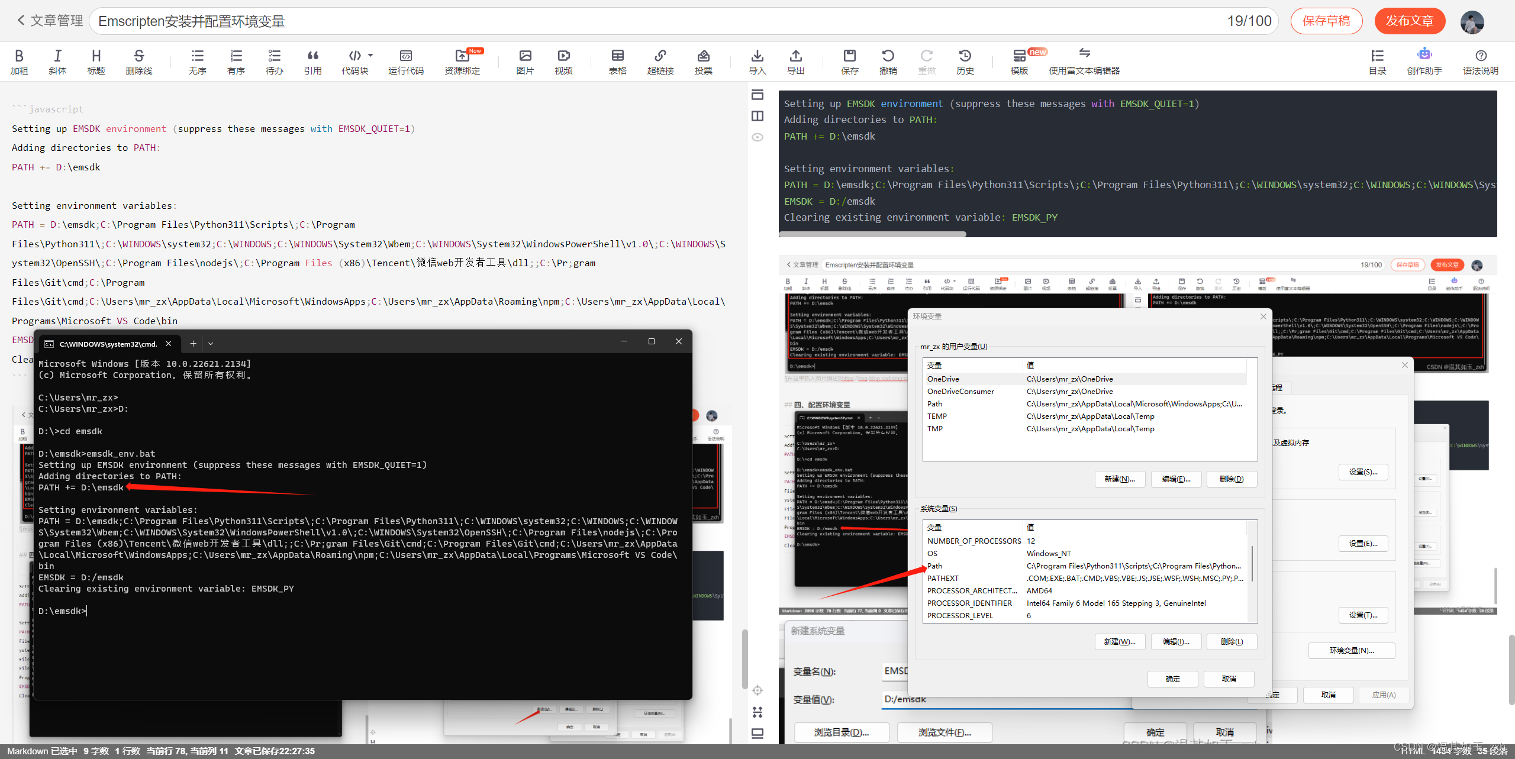The image size is (1515, 759).
Task: Insert an unordered list (无序)
Action: (x=197, y=62)
